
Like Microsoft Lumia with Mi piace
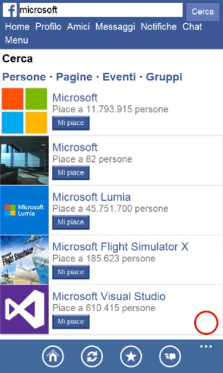pyautogui.click(x=71, y=222)
